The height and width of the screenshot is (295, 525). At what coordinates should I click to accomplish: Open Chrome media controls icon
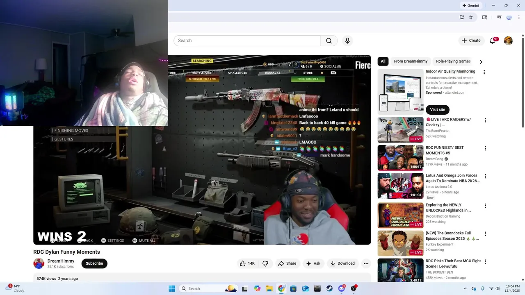499,17
